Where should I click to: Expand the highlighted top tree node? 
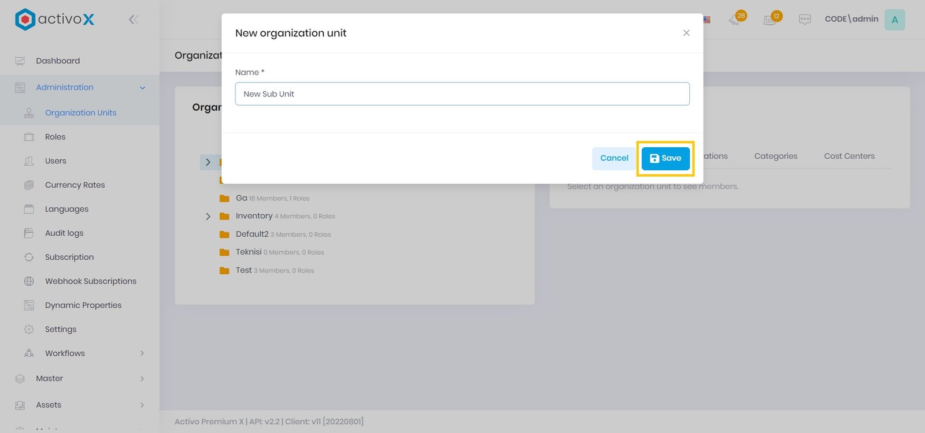208,162
